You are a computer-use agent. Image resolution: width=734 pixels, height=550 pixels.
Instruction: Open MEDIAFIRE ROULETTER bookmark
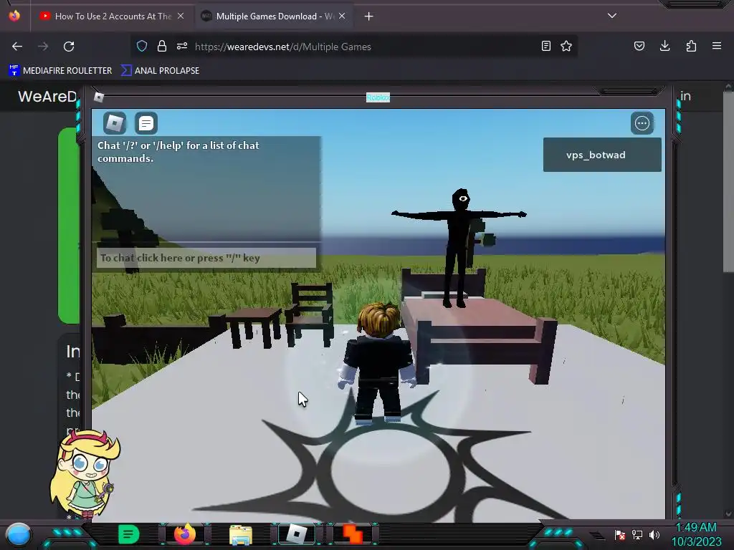coord(60,71)
